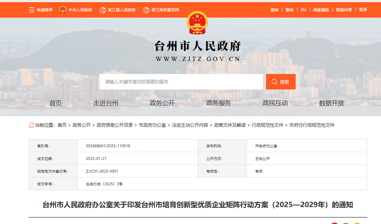Click the 中央人民政府 national emblem icon

coord(63,10)
